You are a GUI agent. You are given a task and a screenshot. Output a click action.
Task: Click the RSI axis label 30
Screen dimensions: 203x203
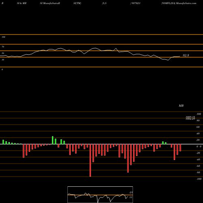(x=3, y=60)
